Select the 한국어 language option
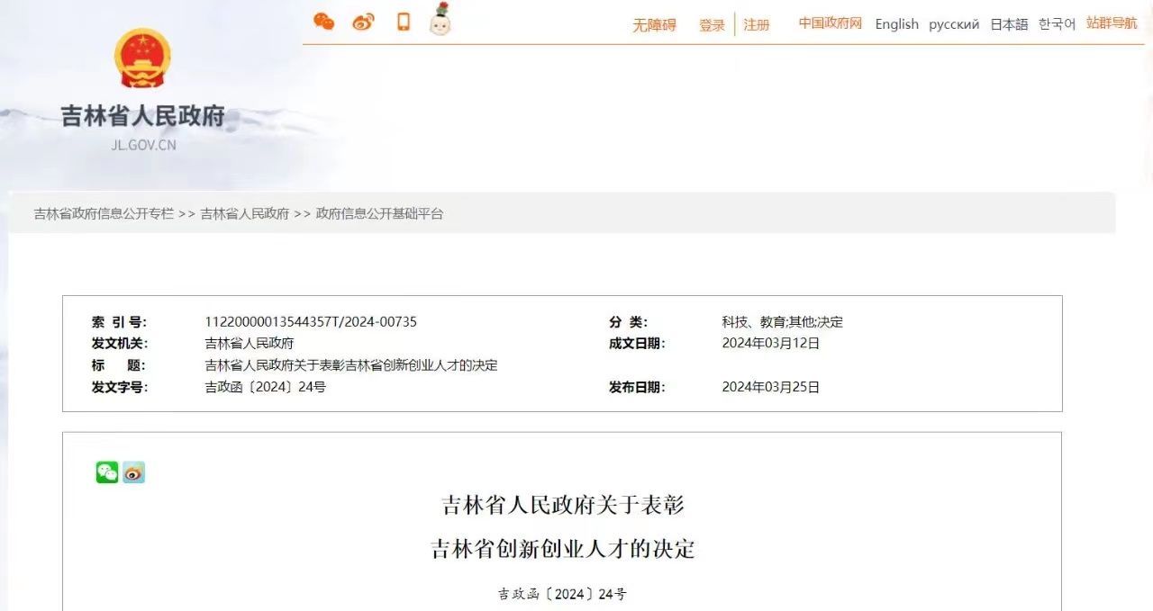 click(x=1057, y=24)
